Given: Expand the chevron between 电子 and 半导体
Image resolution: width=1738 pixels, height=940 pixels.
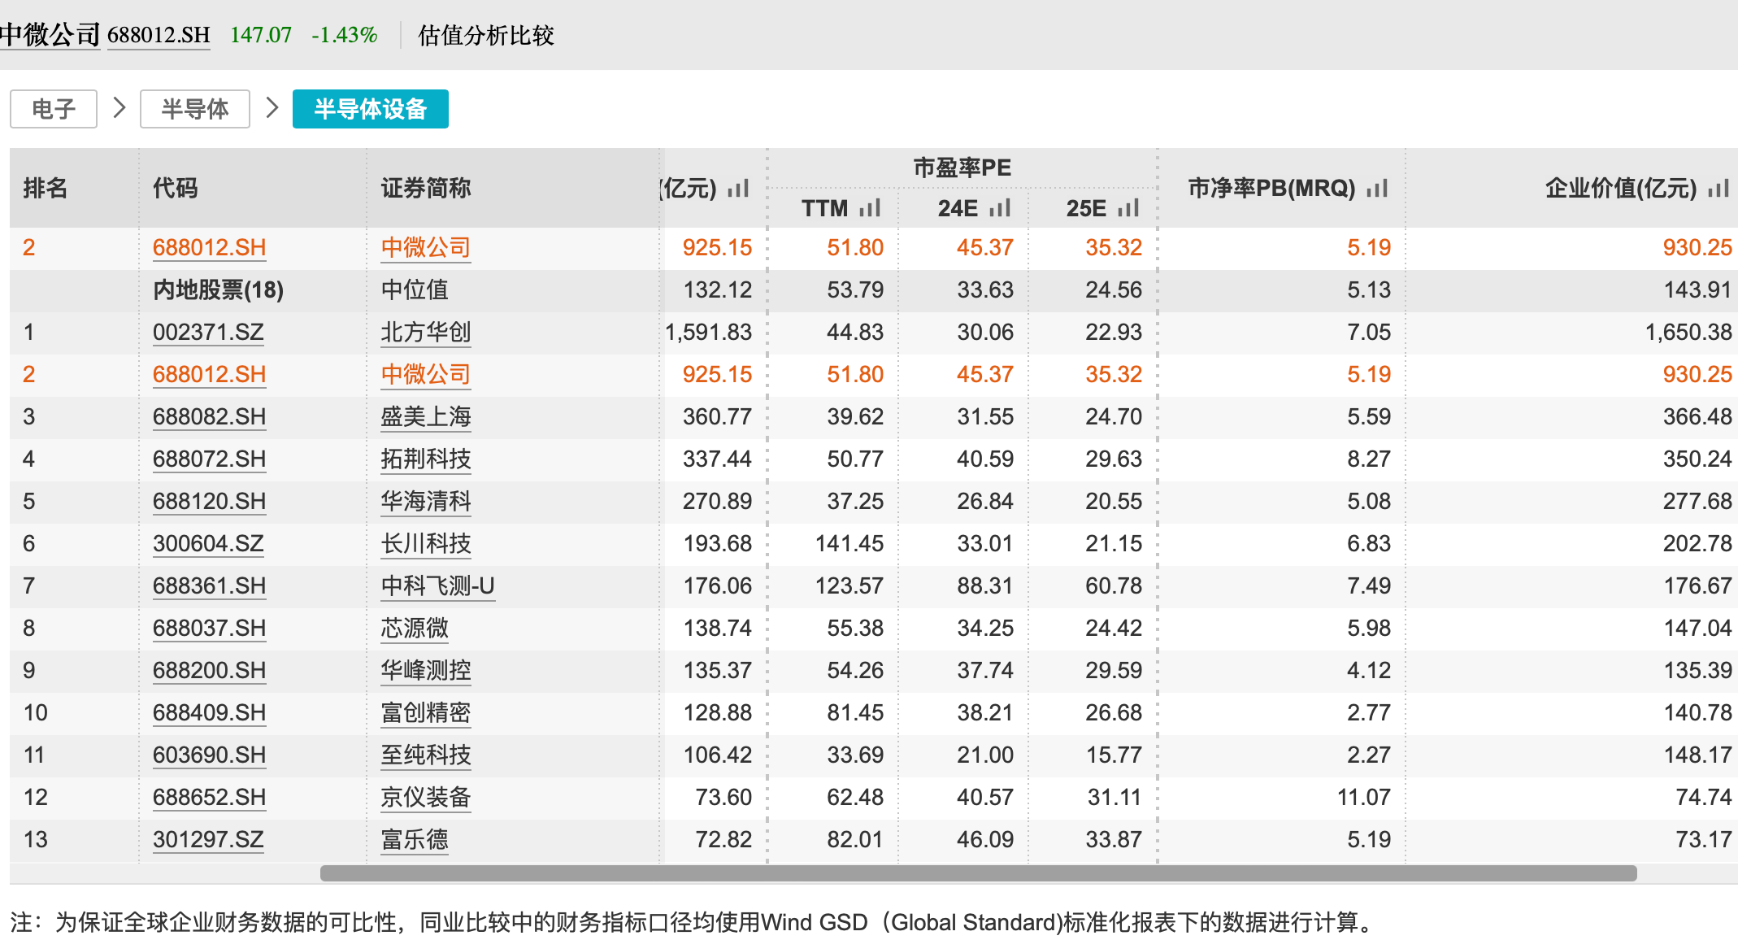Looking at the screenshot, I should (x=119, y=108).
